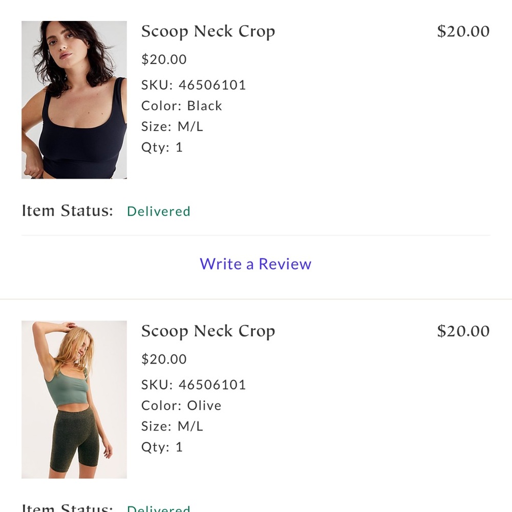Image resolution: width=512 pixels, height=512 pixels.
Task: Click the Delivered status for the olive crop
Action: coord(158,508)
